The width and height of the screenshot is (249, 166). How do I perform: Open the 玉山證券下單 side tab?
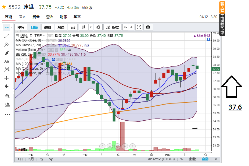(222, 25)
